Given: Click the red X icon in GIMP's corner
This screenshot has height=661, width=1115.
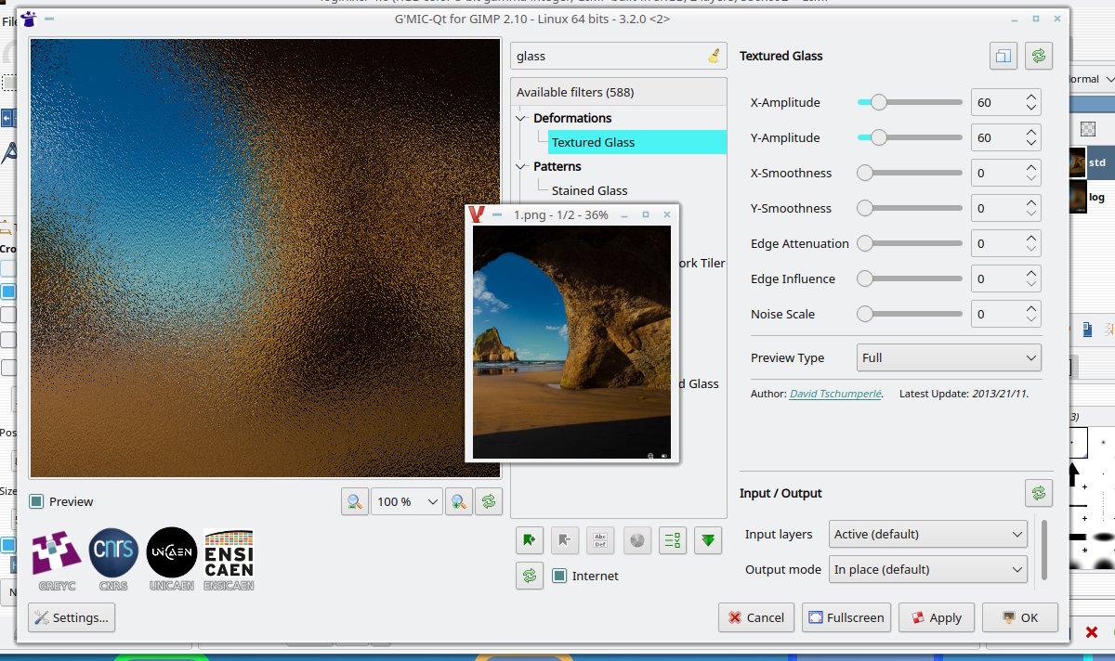Looking at the screenshot, I should (1092, 633).
